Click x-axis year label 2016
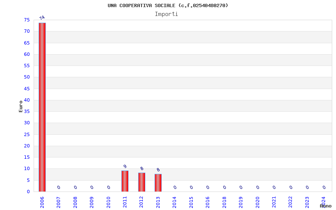This screenshot has width=336, height=210. click(207, 202)
